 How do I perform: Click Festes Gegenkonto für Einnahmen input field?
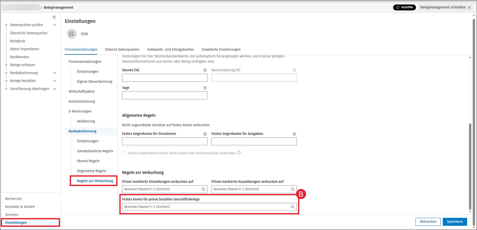click(x=165, y=141)
